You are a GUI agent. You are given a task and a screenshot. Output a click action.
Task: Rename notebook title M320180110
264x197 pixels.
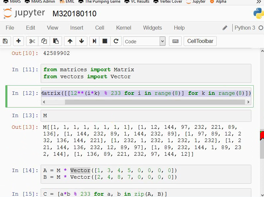[x=74, y=14]
